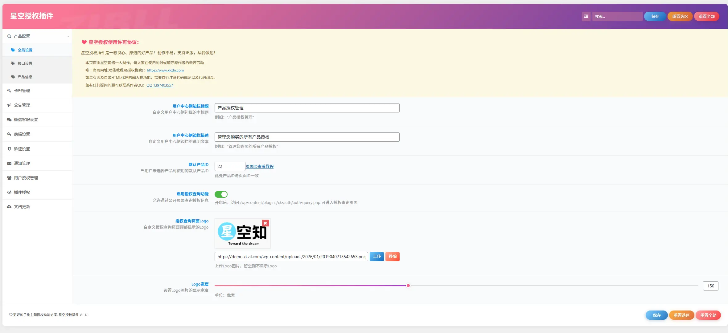
Task: Click the expand-all list icon beside search
Action: (x=586, y=16)
